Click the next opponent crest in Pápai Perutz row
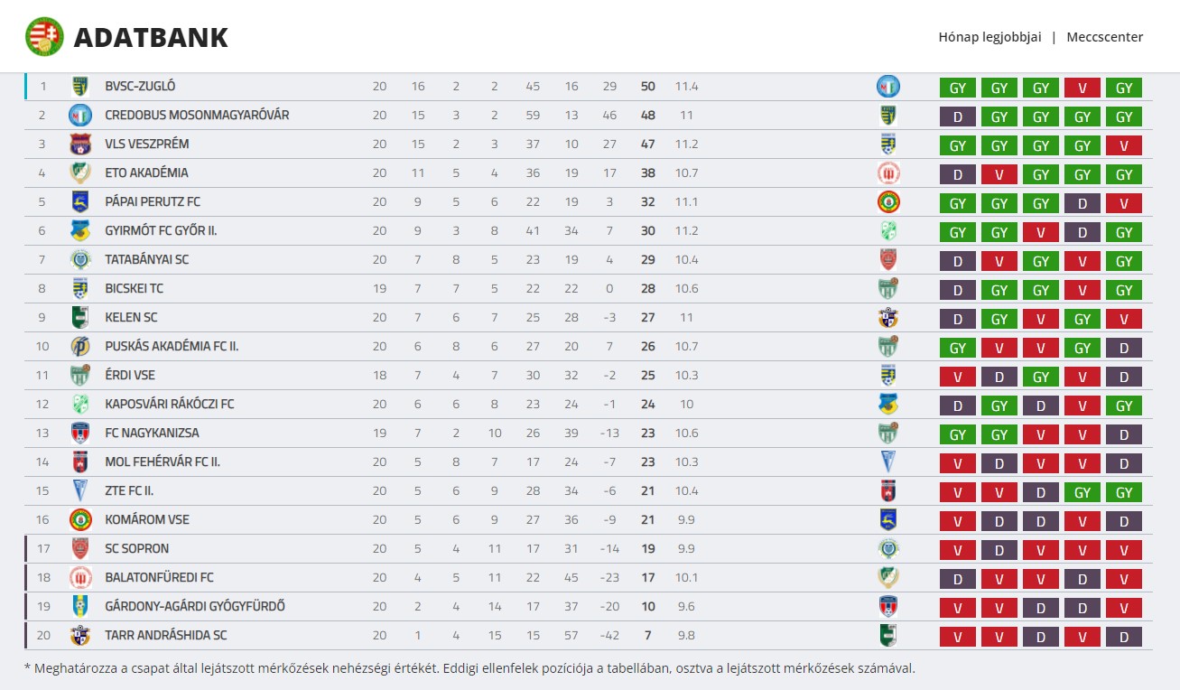Screen dimensions: 1180x690 [x=888, y=202]
